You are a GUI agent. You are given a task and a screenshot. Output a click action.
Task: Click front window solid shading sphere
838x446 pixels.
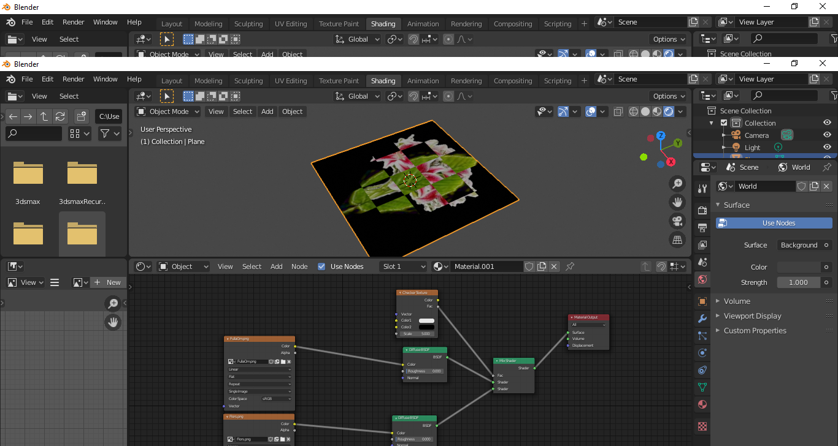tap(645, 112)
